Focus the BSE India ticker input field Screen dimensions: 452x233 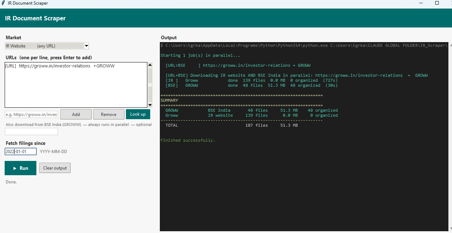pyautogui.click(x=31, y=132)
